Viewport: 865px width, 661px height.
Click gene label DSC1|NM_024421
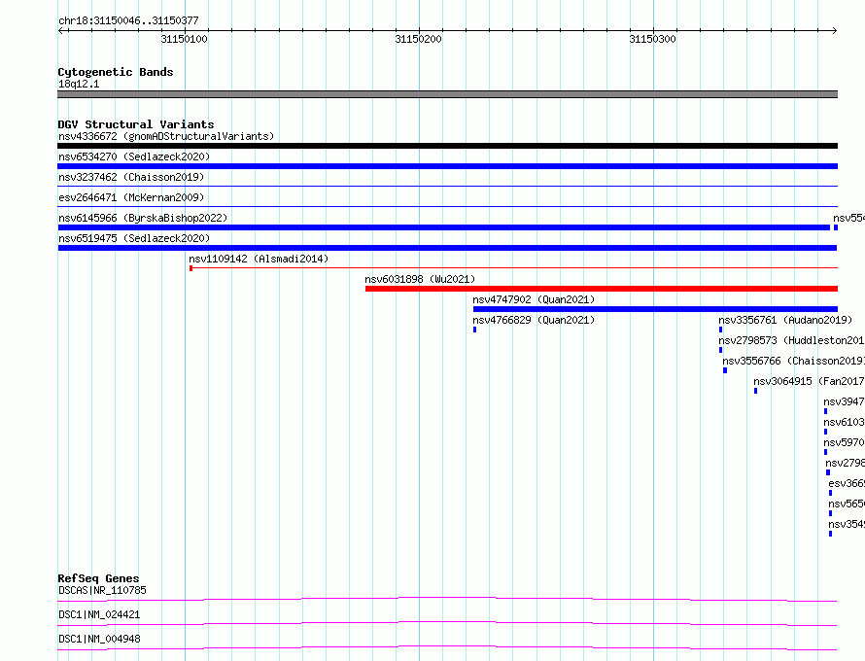click(99, 614)
